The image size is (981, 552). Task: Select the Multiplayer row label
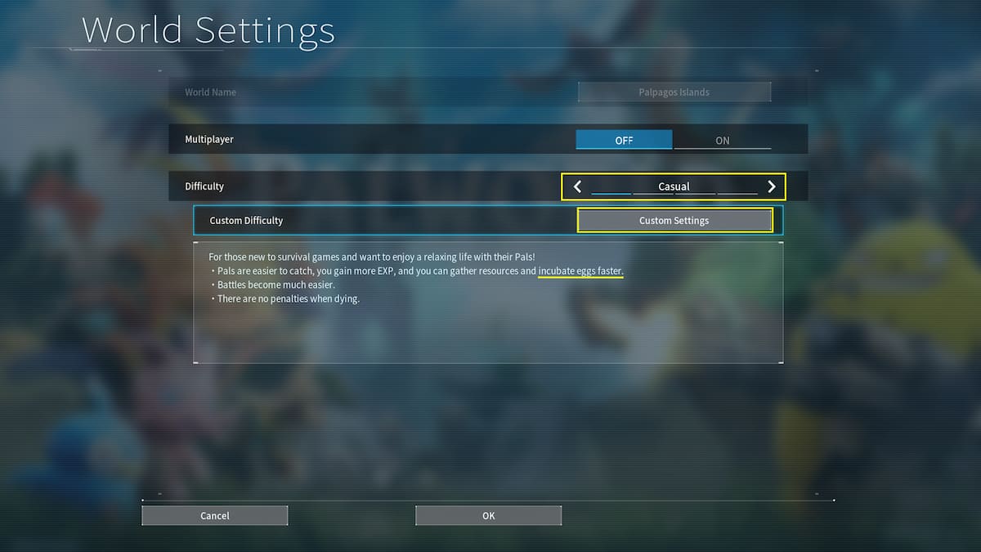pyautogui.click(x=209, y=140)
